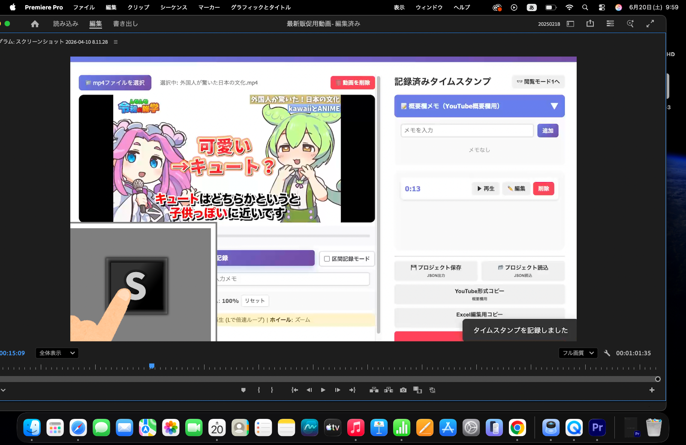Screen dimensions: 686x445
Task: Toggle the あ input source in the menu bar
Action: tap(532, 7)
